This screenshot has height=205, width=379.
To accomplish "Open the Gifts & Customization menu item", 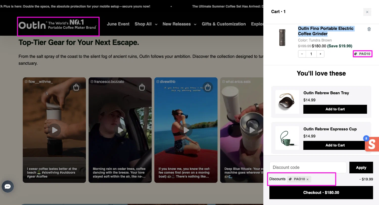I will pyautogui.click(x=224, y=24).
